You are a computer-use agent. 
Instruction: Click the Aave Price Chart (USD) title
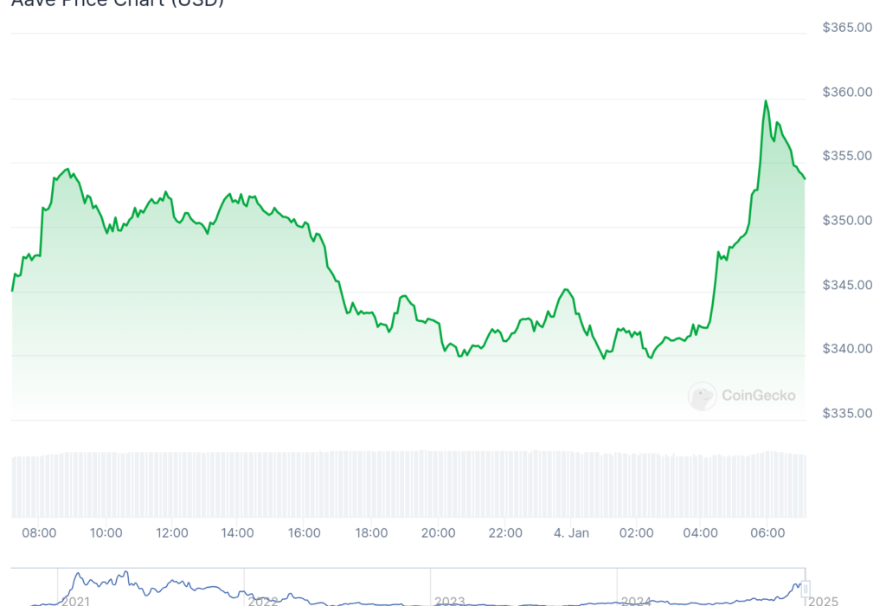click(x=117, y=3)
